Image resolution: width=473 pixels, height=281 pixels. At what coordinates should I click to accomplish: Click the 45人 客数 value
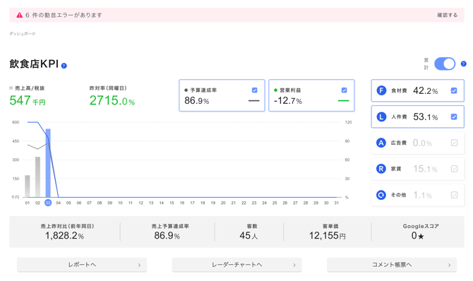249,235
